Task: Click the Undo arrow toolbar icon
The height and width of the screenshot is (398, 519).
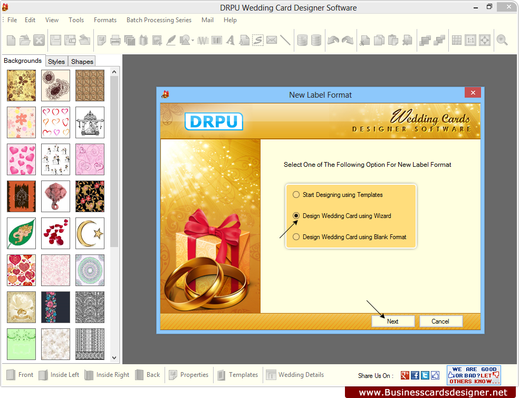Action: pyautogui.click(x=333, y=41)
